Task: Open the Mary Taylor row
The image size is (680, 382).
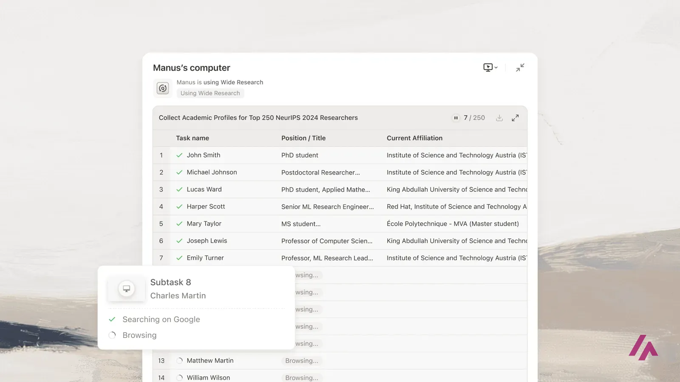Action: (x=340, y=224)
